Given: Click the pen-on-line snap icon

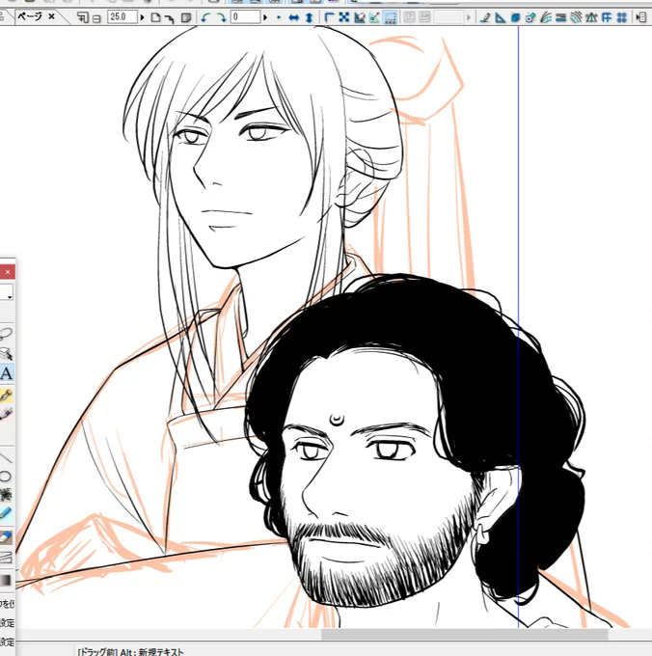Looking at the screenshot, I should point(485,17).
